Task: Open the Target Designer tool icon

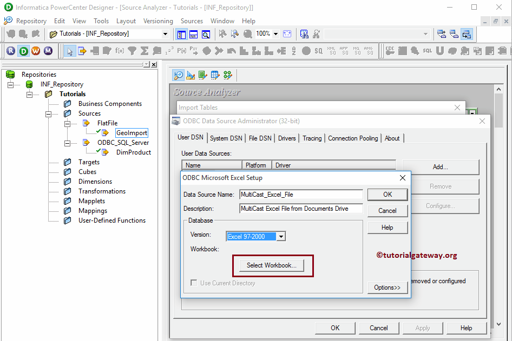Action: pyautogui.click(x=191, y=75)
